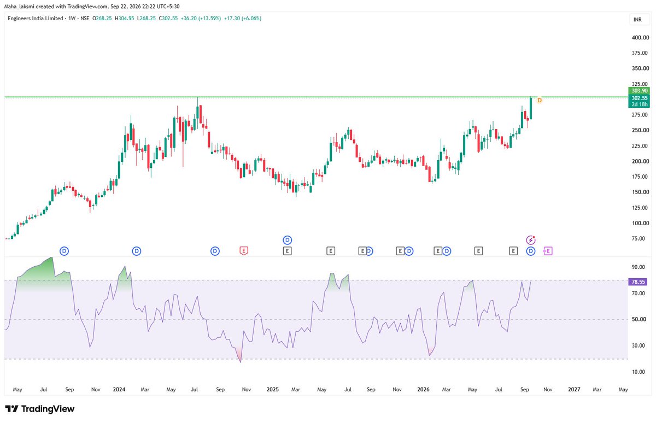Click the dividend D marker directly below the lightning icon
Screen dimensions: 656x422
coord(531,251)
